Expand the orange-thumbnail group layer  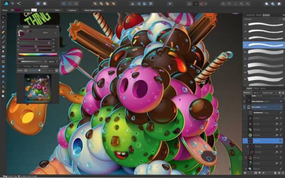[x=246, y=158]
